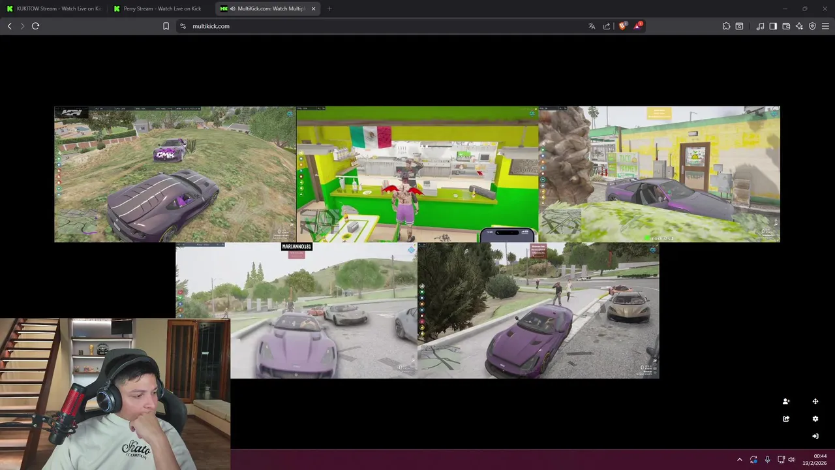Open MultiKick settings gear
The height and width of the screenshot is (470, 835).
click(815, 419)
